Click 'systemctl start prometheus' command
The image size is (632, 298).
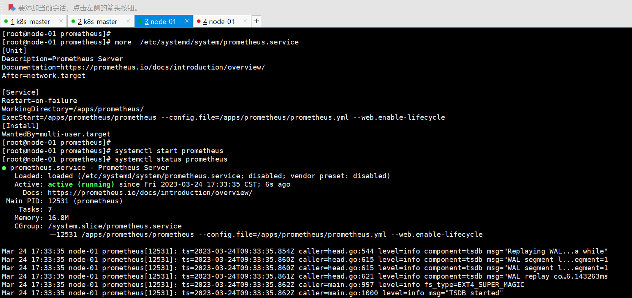tap(169, 151)
